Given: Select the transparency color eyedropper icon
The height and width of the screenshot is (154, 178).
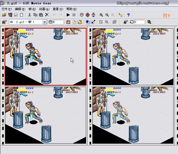Looking at the screenshot, I should coord(93,22).
